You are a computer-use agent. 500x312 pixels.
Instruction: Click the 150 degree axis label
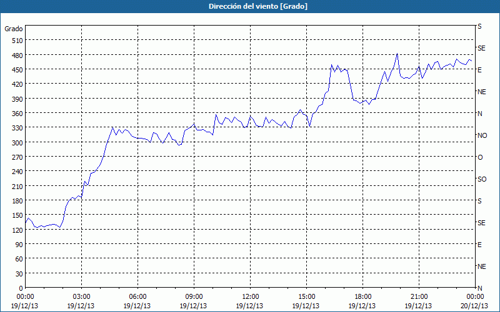(x=17, y=216)
